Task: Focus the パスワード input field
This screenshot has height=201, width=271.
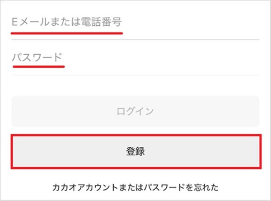Action: coord(135,58)
